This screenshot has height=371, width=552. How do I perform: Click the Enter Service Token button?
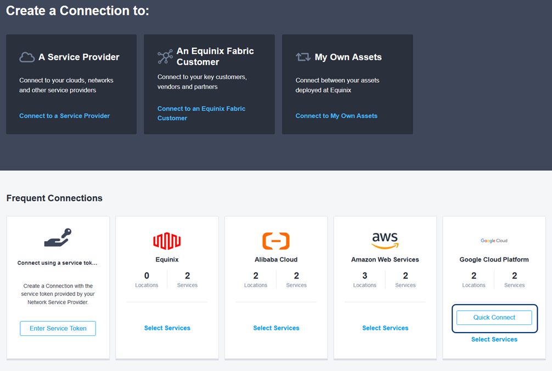tap(58, 328)
